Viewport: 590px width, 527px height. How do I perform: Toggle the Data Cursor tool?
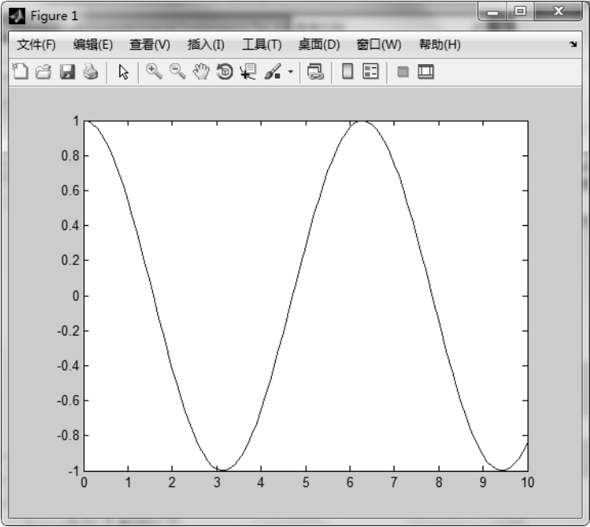[x=248, y=72]
